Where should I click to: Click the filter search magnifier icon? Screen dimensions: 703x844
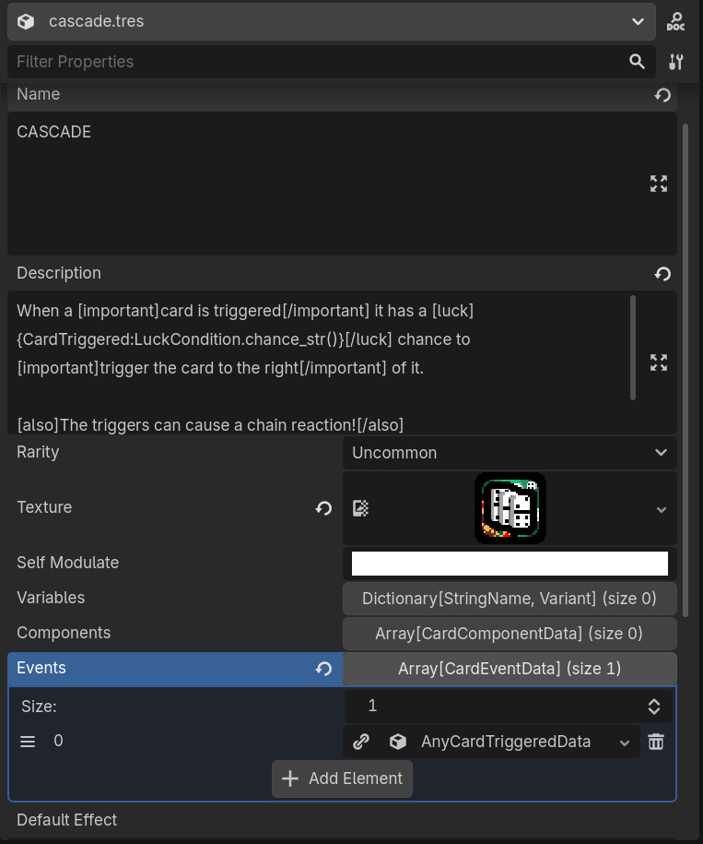[637, 62]
